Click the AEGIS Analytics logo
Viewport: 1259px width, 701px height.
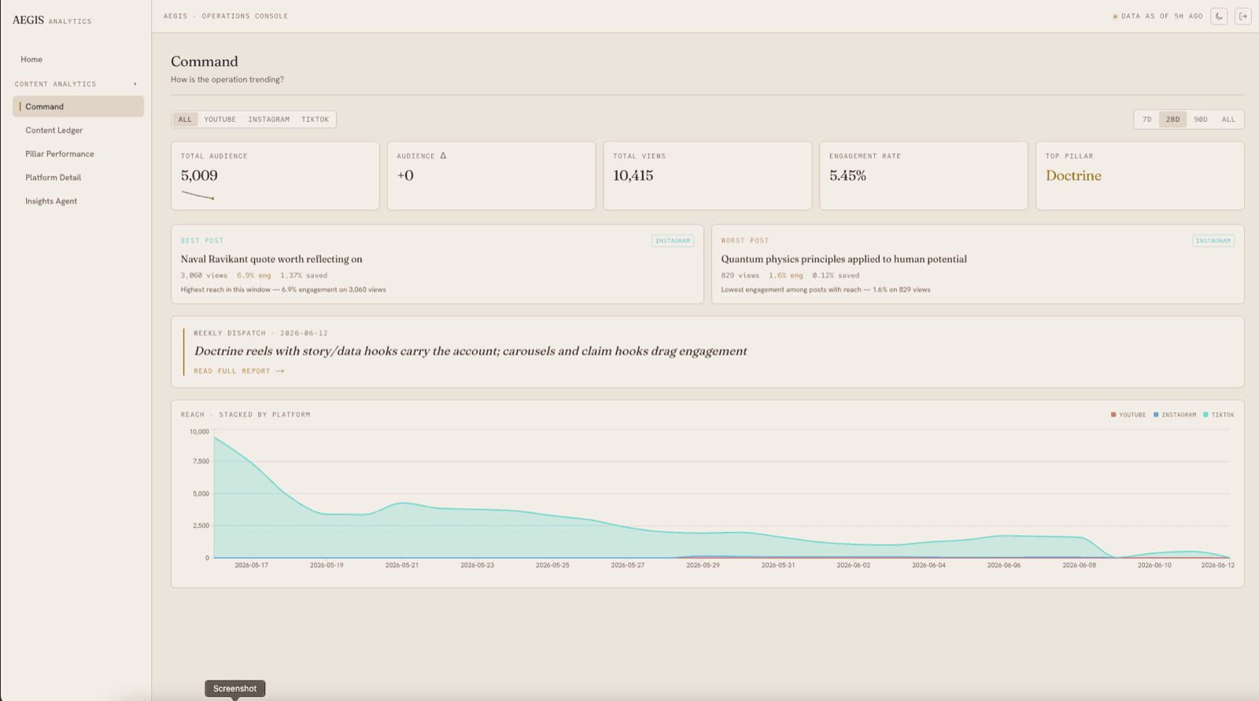pyautogui.click(x=52, y=20)
